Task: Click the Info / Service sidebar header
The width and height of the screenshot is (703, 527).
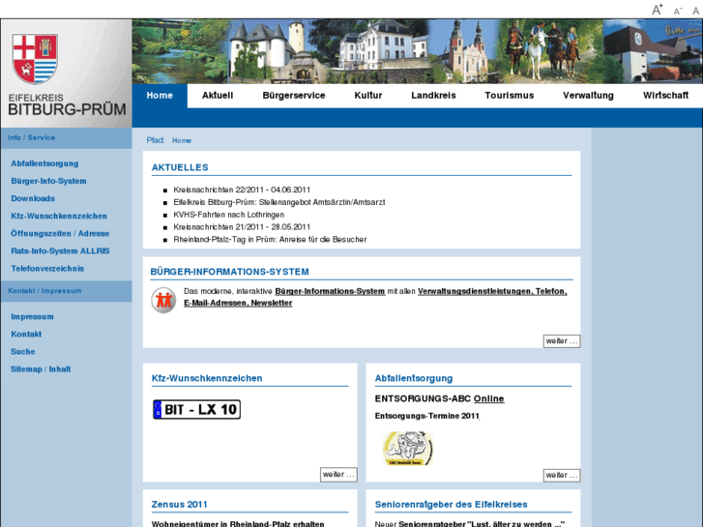Action: point(67,138)
